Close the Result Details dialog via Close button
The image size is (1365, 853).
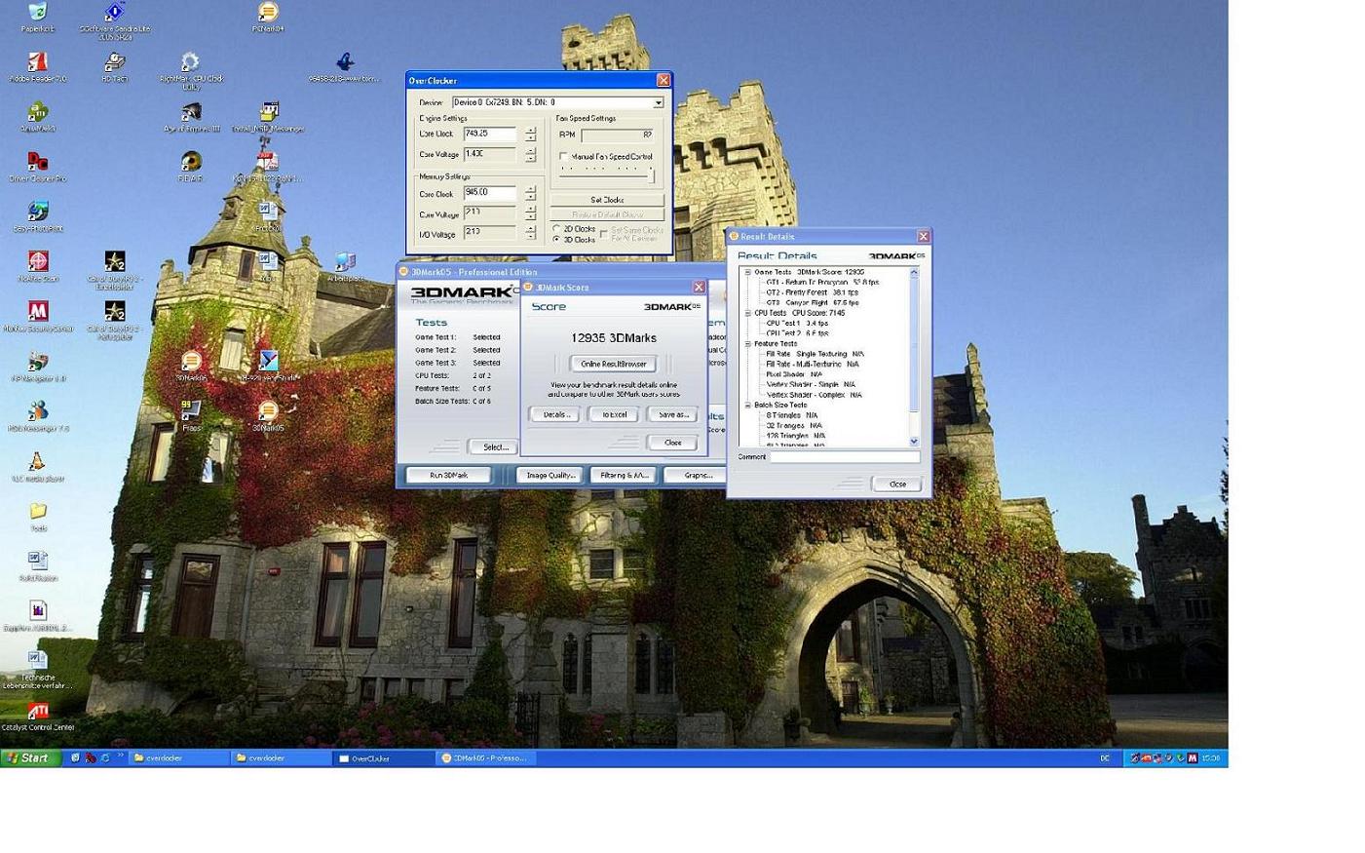(x=897, y=484)
